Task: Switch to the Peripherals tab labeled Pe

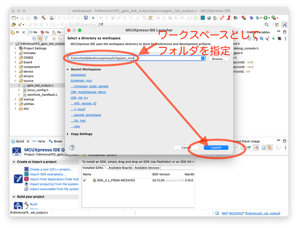Action: [x=56, y=32]
